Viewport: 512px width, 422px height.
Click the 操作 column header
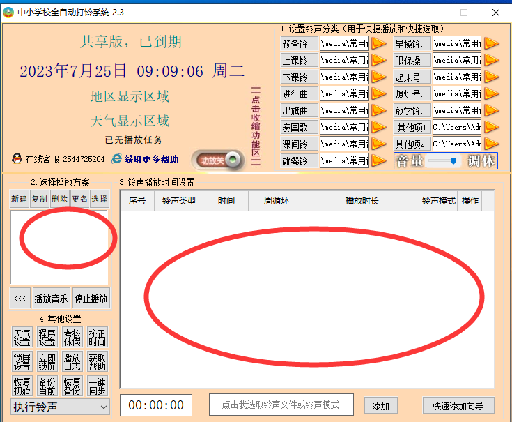pos(470,201)
